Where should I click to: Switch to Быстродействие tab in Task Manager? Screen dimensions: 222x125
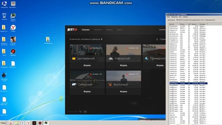pyautogui.click(x=194, y=20)
